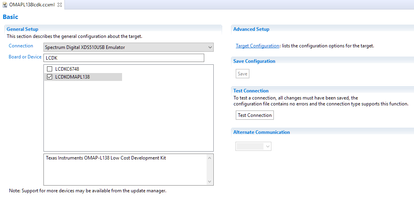The width and height of the screenshot is (414, 199).
Task: Click the Board or Device filter field
Action: point(124,58)
